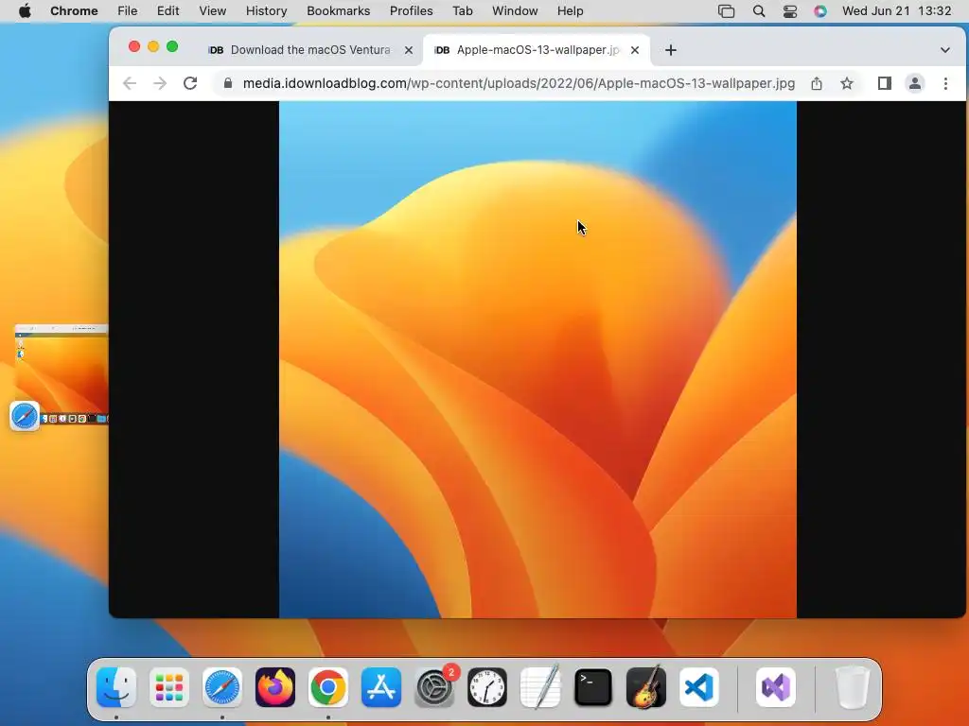Image resolution: width=969 pixels, height=726 pixels.
Task: Open GarageBand from the Dock
Action: pos(646,687)
